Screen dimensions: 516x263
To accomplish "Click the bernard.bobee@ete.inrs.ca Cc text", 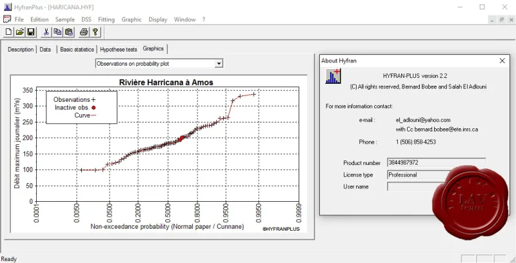I will click(x=446, y=129).
